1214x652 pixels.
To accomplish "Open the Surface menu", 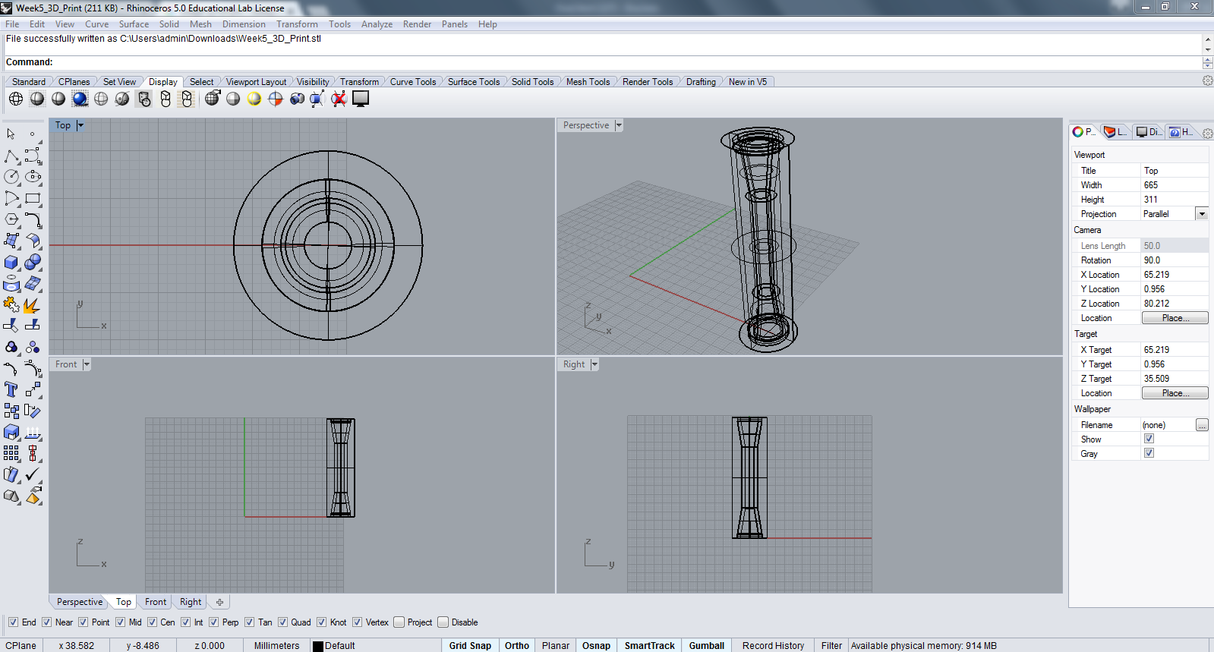I will [134, 24].
